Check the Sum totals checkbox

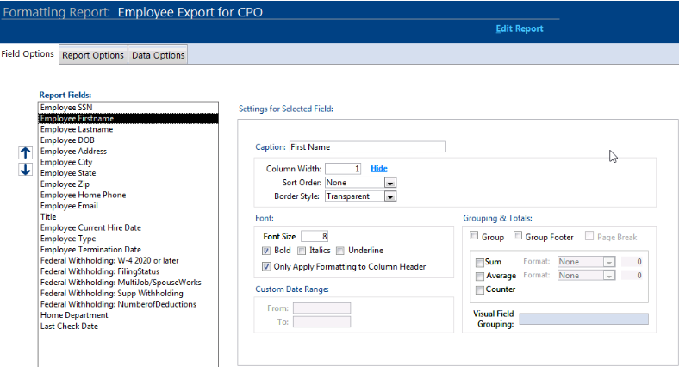480,262
